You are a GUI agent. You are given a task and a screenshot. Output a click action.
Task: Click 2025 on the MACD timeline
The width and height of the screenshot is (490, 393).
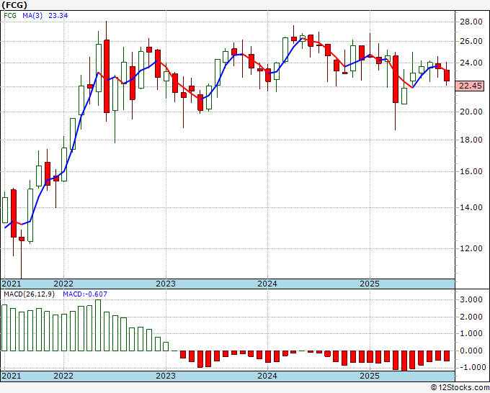(370, 376)
